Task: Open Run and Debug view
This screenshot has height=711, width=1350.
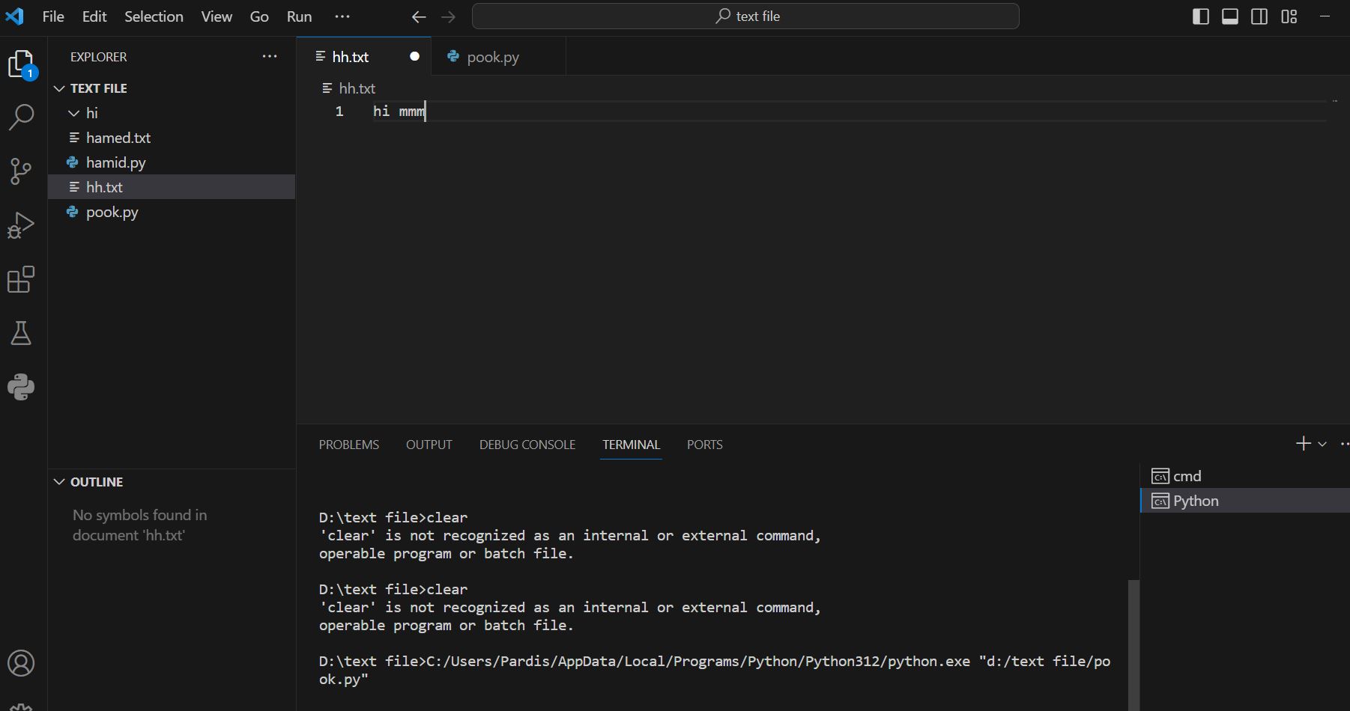Action: click(x=21, y=225)
